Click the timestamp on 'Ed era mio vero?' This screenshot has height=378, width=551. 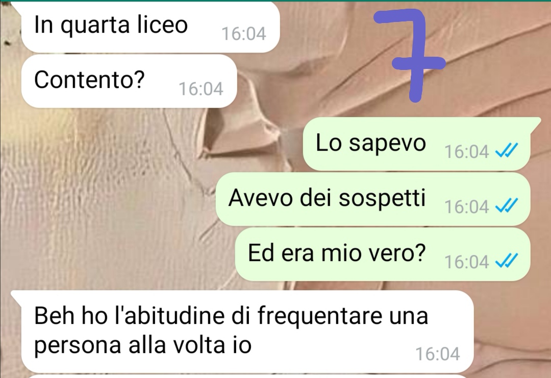466,262
